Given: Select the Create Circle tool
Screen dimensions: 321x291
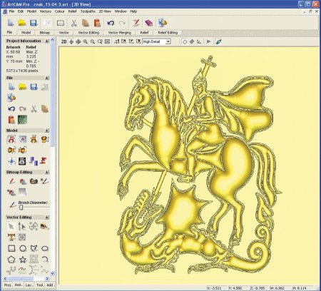Looking at the screenshot, I should point(23,248).
